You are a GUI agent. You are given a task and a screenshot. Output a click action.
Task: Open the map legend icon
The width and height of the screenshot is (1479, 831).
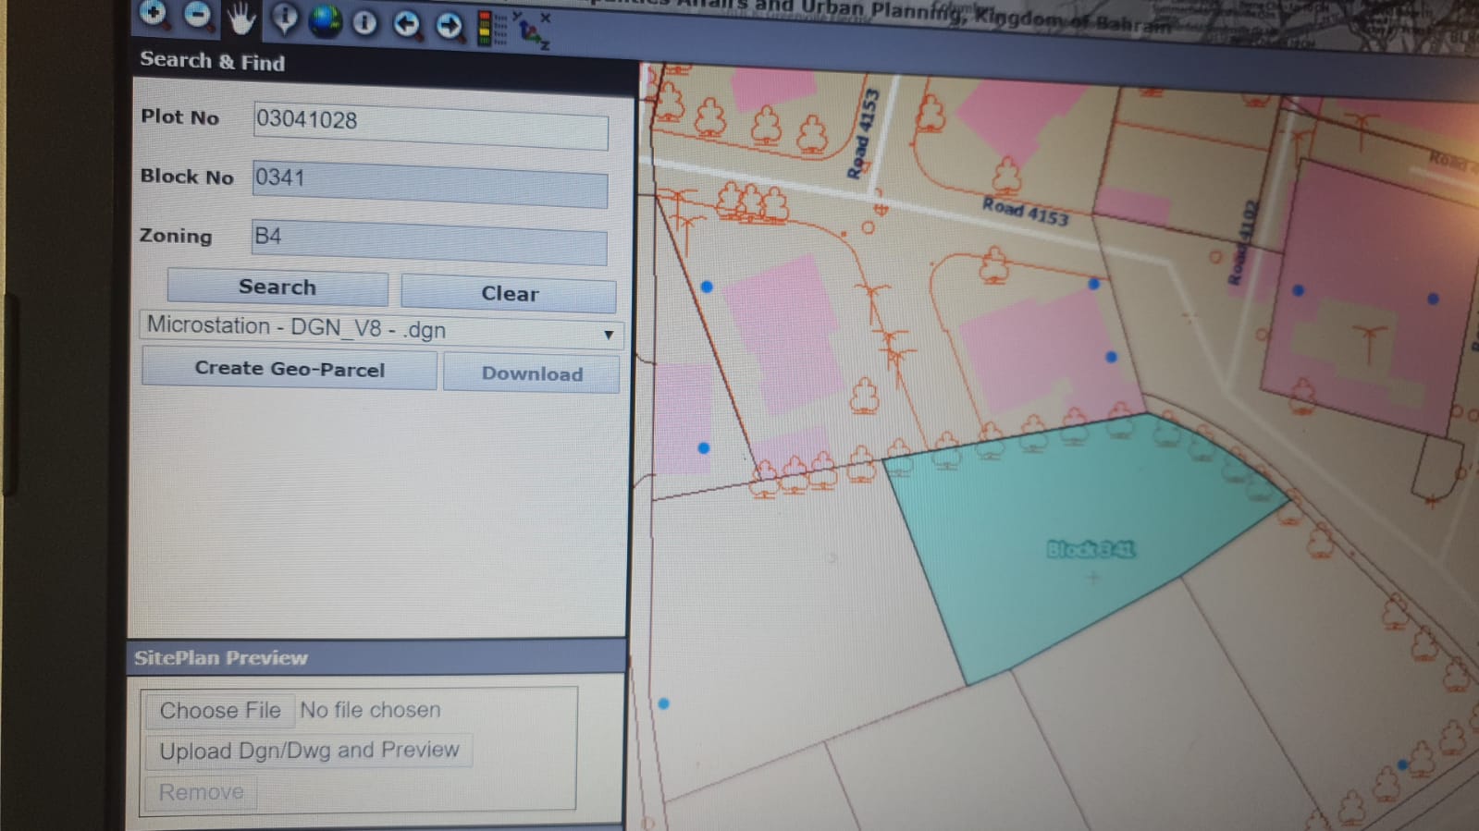coord(491,28)
